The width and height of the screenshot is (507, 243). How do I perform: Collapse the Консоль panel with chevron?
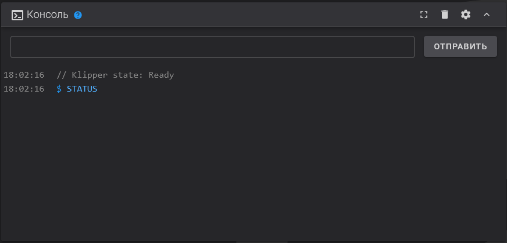[486, 14]
